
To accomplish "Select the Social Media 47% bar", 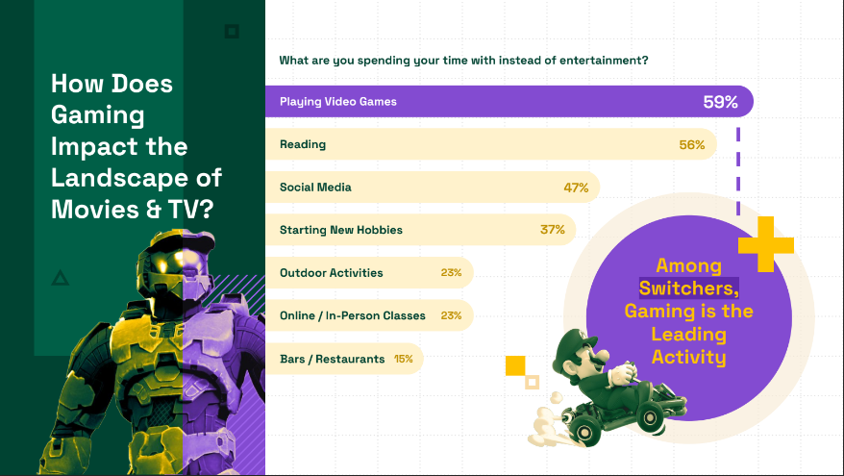I will [x=433, y=187].
